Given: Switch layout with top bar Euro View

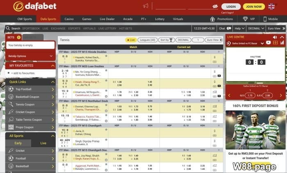Looking at the screenshot, I should (276, 28).
